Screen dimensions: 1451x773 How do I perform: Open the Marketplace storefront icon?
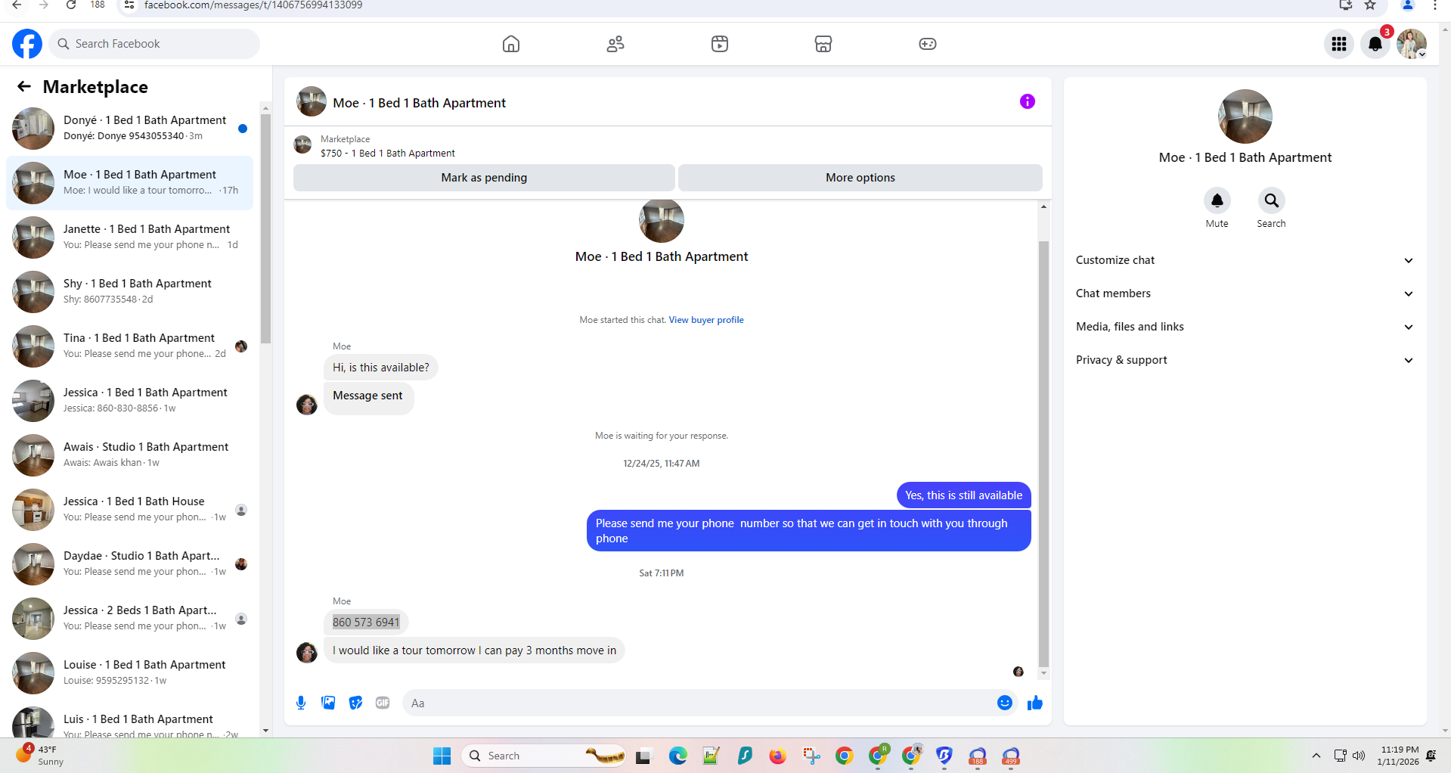click(823, 44)
